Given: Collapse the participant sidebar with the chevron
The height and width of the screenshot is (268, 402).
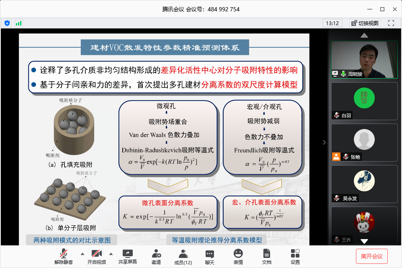Looking at the screenshot, I should [x=324, y=142].
